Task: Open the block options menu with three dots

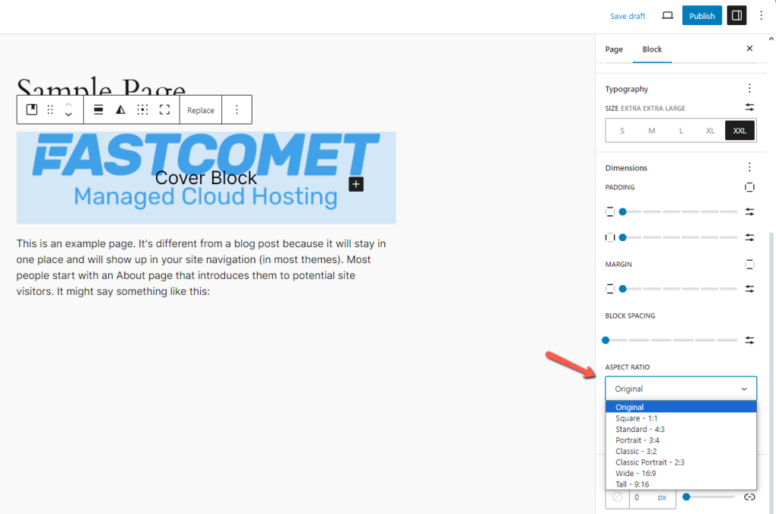Action: 236,109
